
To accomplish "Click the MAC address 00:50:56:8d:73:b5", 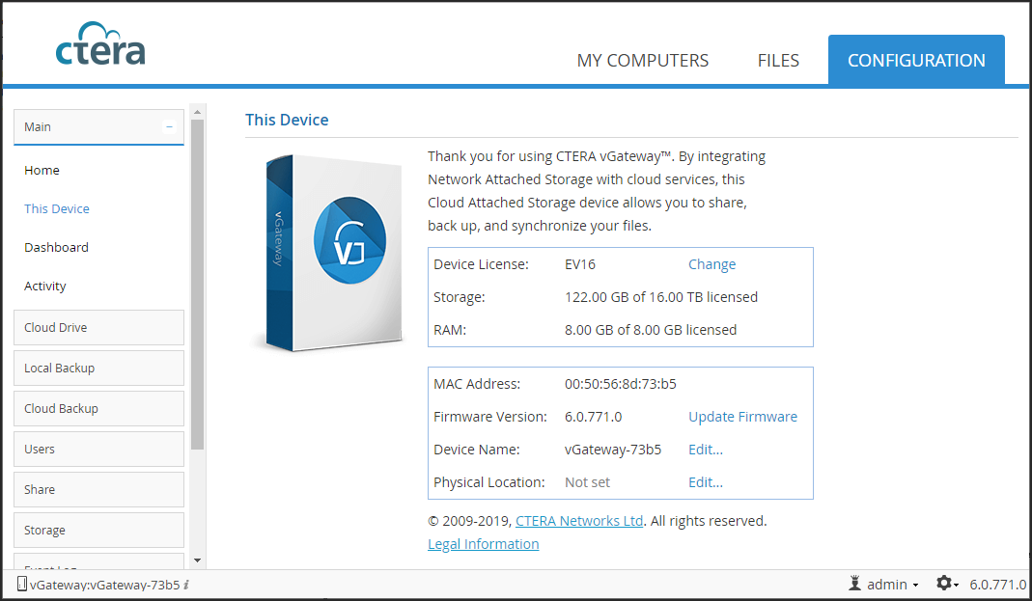I will [621, 384].
